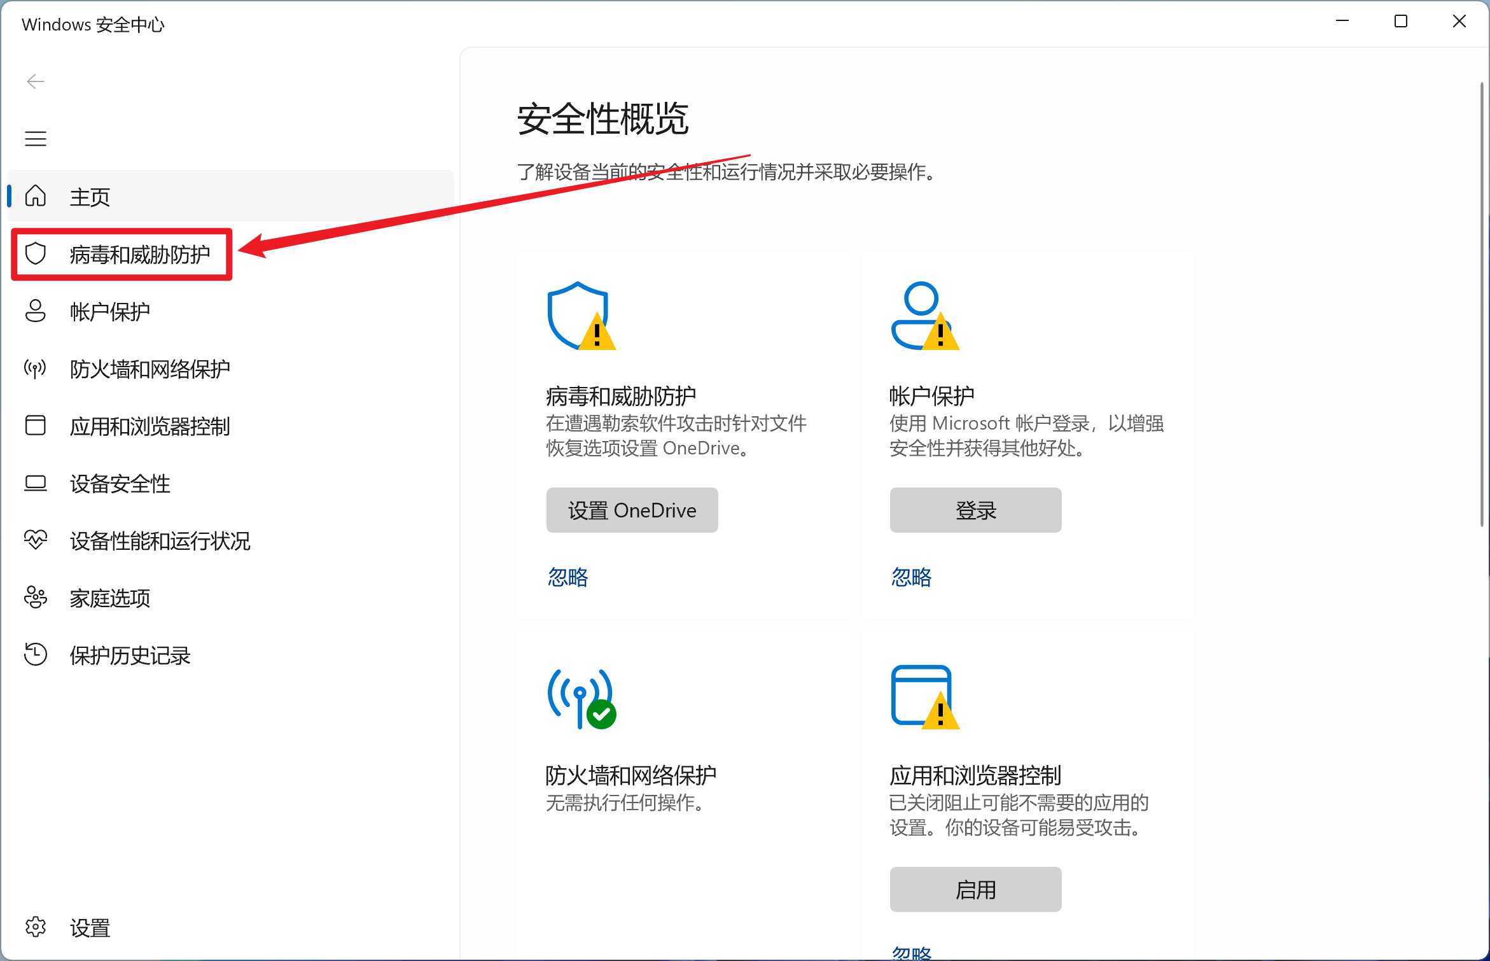
Task: Maximize the Windows 安全中心 window
Action: [x=1400, y=22]
